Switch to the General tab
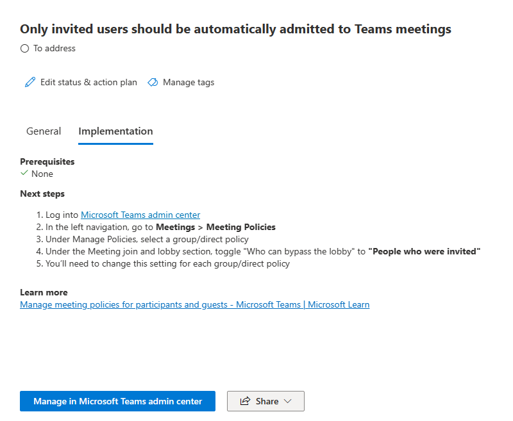Image resolution: width=513 pixels, height=421 pixels. 44,131
